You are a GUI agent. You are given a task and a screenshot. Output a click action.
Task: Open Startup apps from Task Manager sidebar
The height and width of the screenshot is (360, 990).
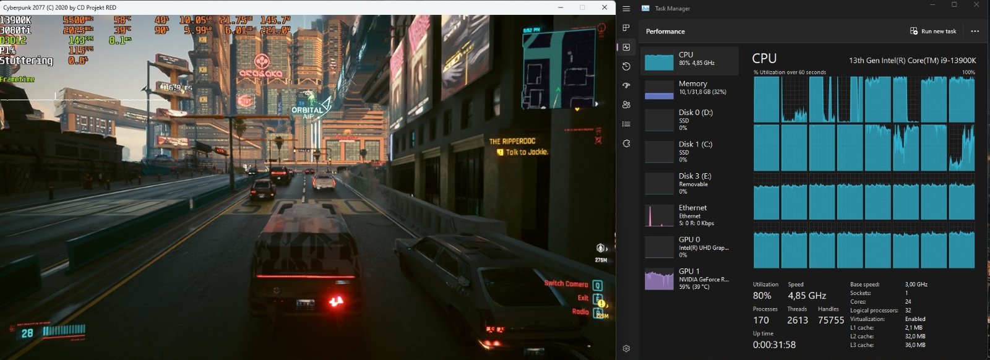(626, 85)
